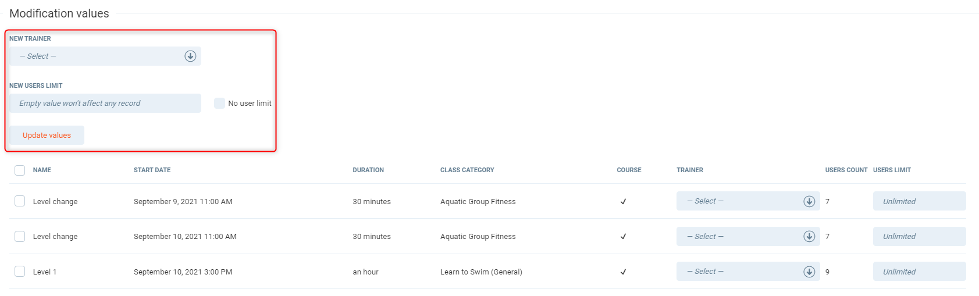Image resolution: width=979 pixels, height=296 pixels.
Task: Select the September 9 Level change row checkbox
Action: pyautogui.click(x=20, y=201)
